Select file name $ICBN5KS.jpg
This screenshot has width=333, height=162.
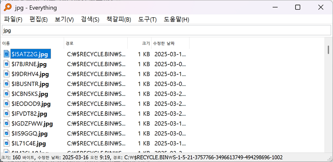pos(30,94)
